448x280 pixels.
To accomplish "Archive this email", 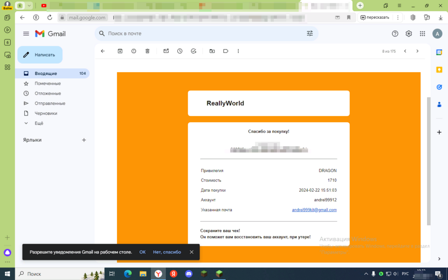I will (120, 51).
